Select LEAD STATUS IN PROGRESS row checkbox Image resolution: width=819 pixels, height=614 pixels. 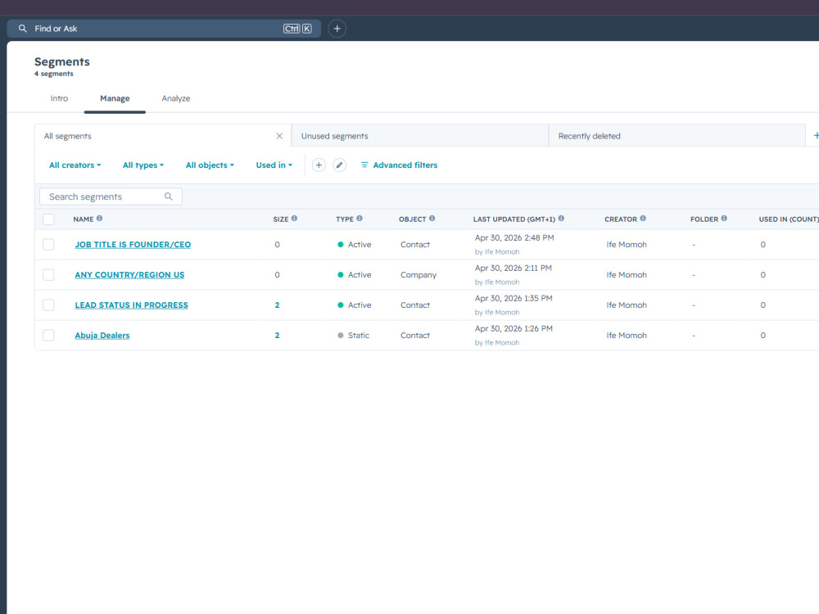(x=48, y=305)
